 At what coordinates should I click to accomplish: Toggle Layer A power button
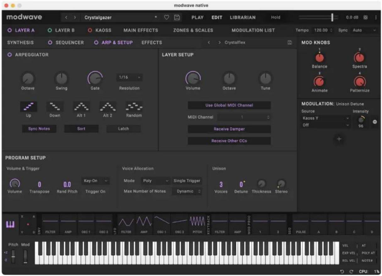coord(9,30)
